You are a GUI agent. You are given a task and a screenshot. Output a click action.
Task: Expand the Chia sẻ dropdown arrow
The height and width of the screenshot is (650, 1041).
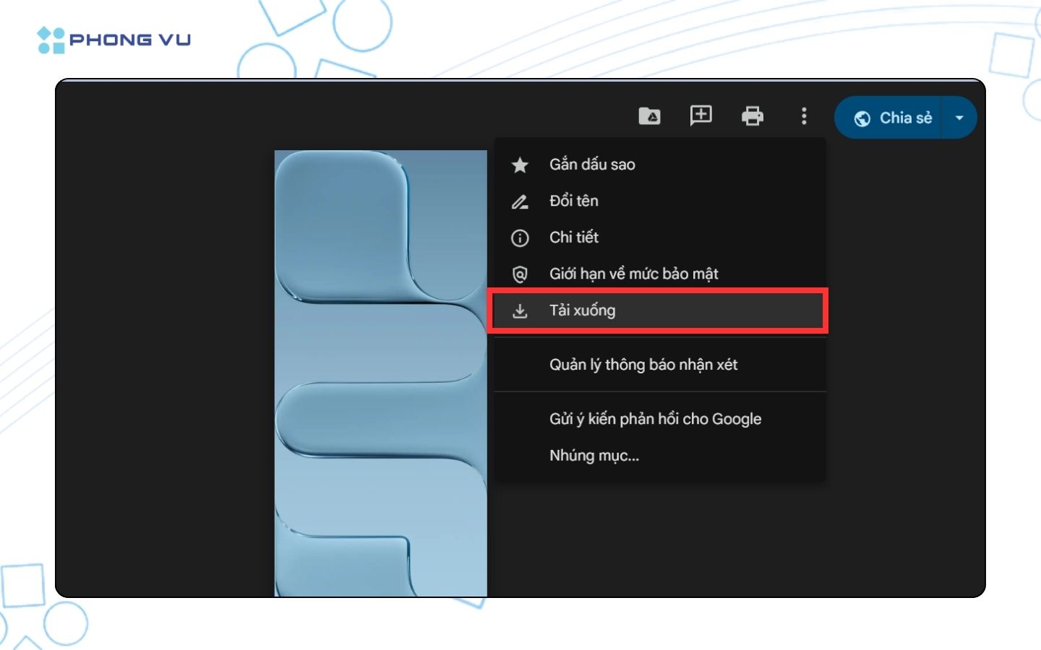click(x=959, y=118)
